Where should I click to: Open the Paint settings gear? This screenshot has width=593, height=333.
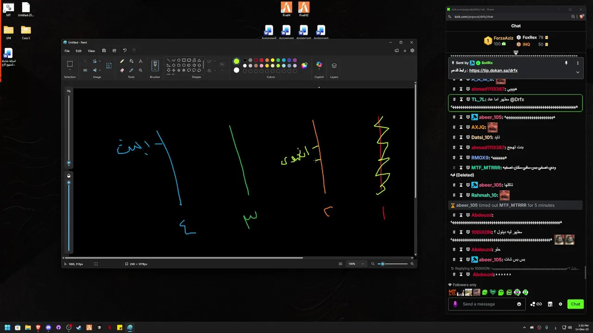(x=412, y=51)
